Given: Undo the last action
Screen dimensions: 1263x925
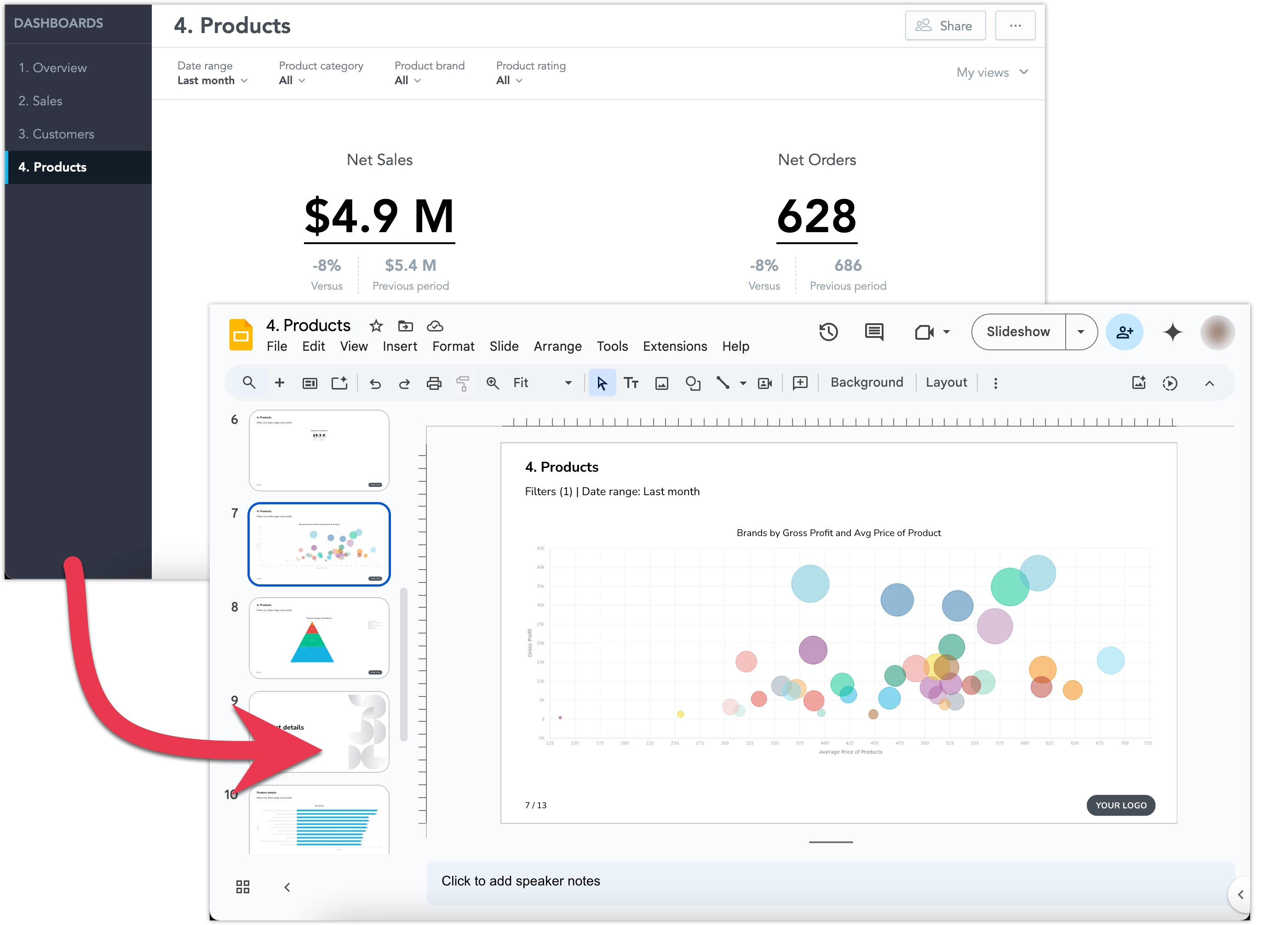Looking at the screenshot, I should pyautogui.click(x=375, y=383).
